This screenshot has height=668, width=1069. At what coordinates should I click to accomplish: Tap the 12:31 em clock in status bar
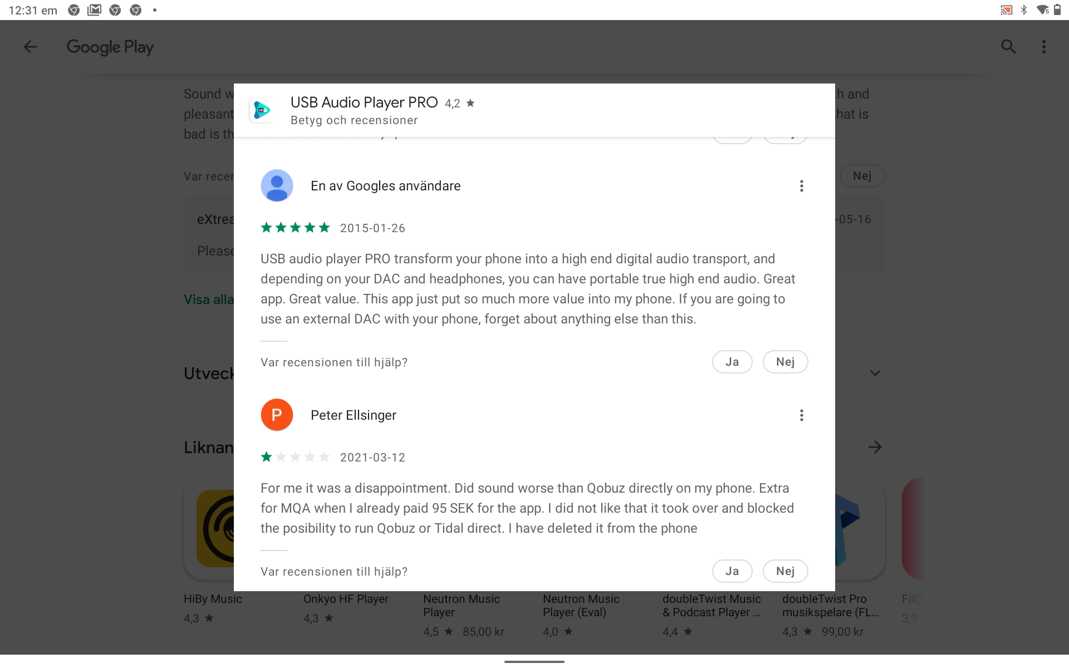pos(33,10)
